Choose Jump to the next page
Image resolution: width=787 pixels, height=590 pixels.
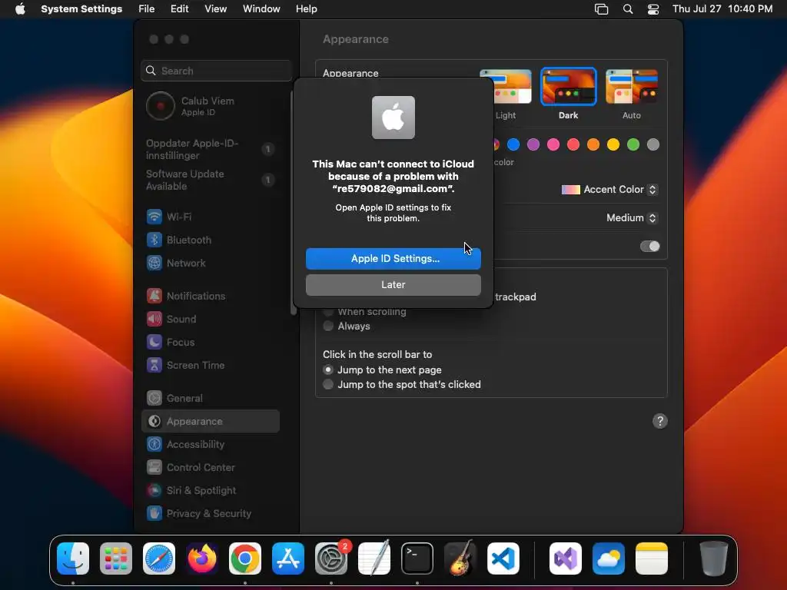328,370
